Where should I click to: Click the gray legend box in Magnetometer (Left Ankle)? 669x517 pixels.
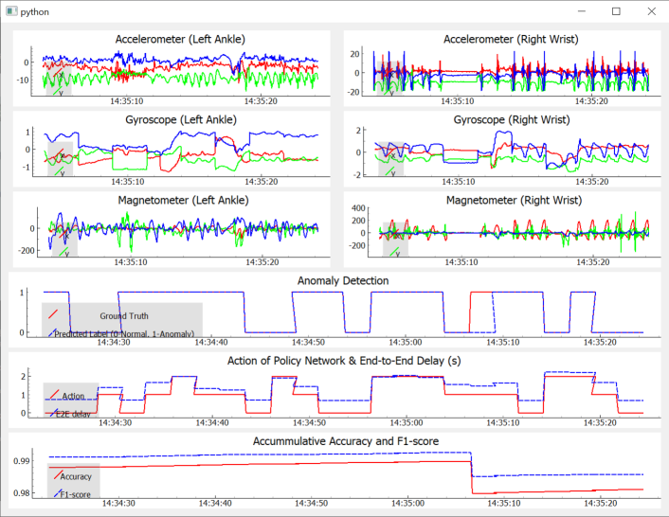click(61, 240)
